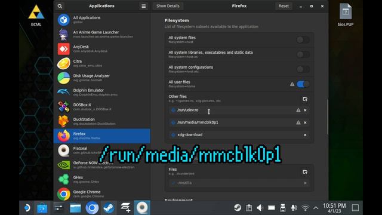382x215 pixels.
Task: Open bios.PUP desktop file
Action: (x=346, y=14)
